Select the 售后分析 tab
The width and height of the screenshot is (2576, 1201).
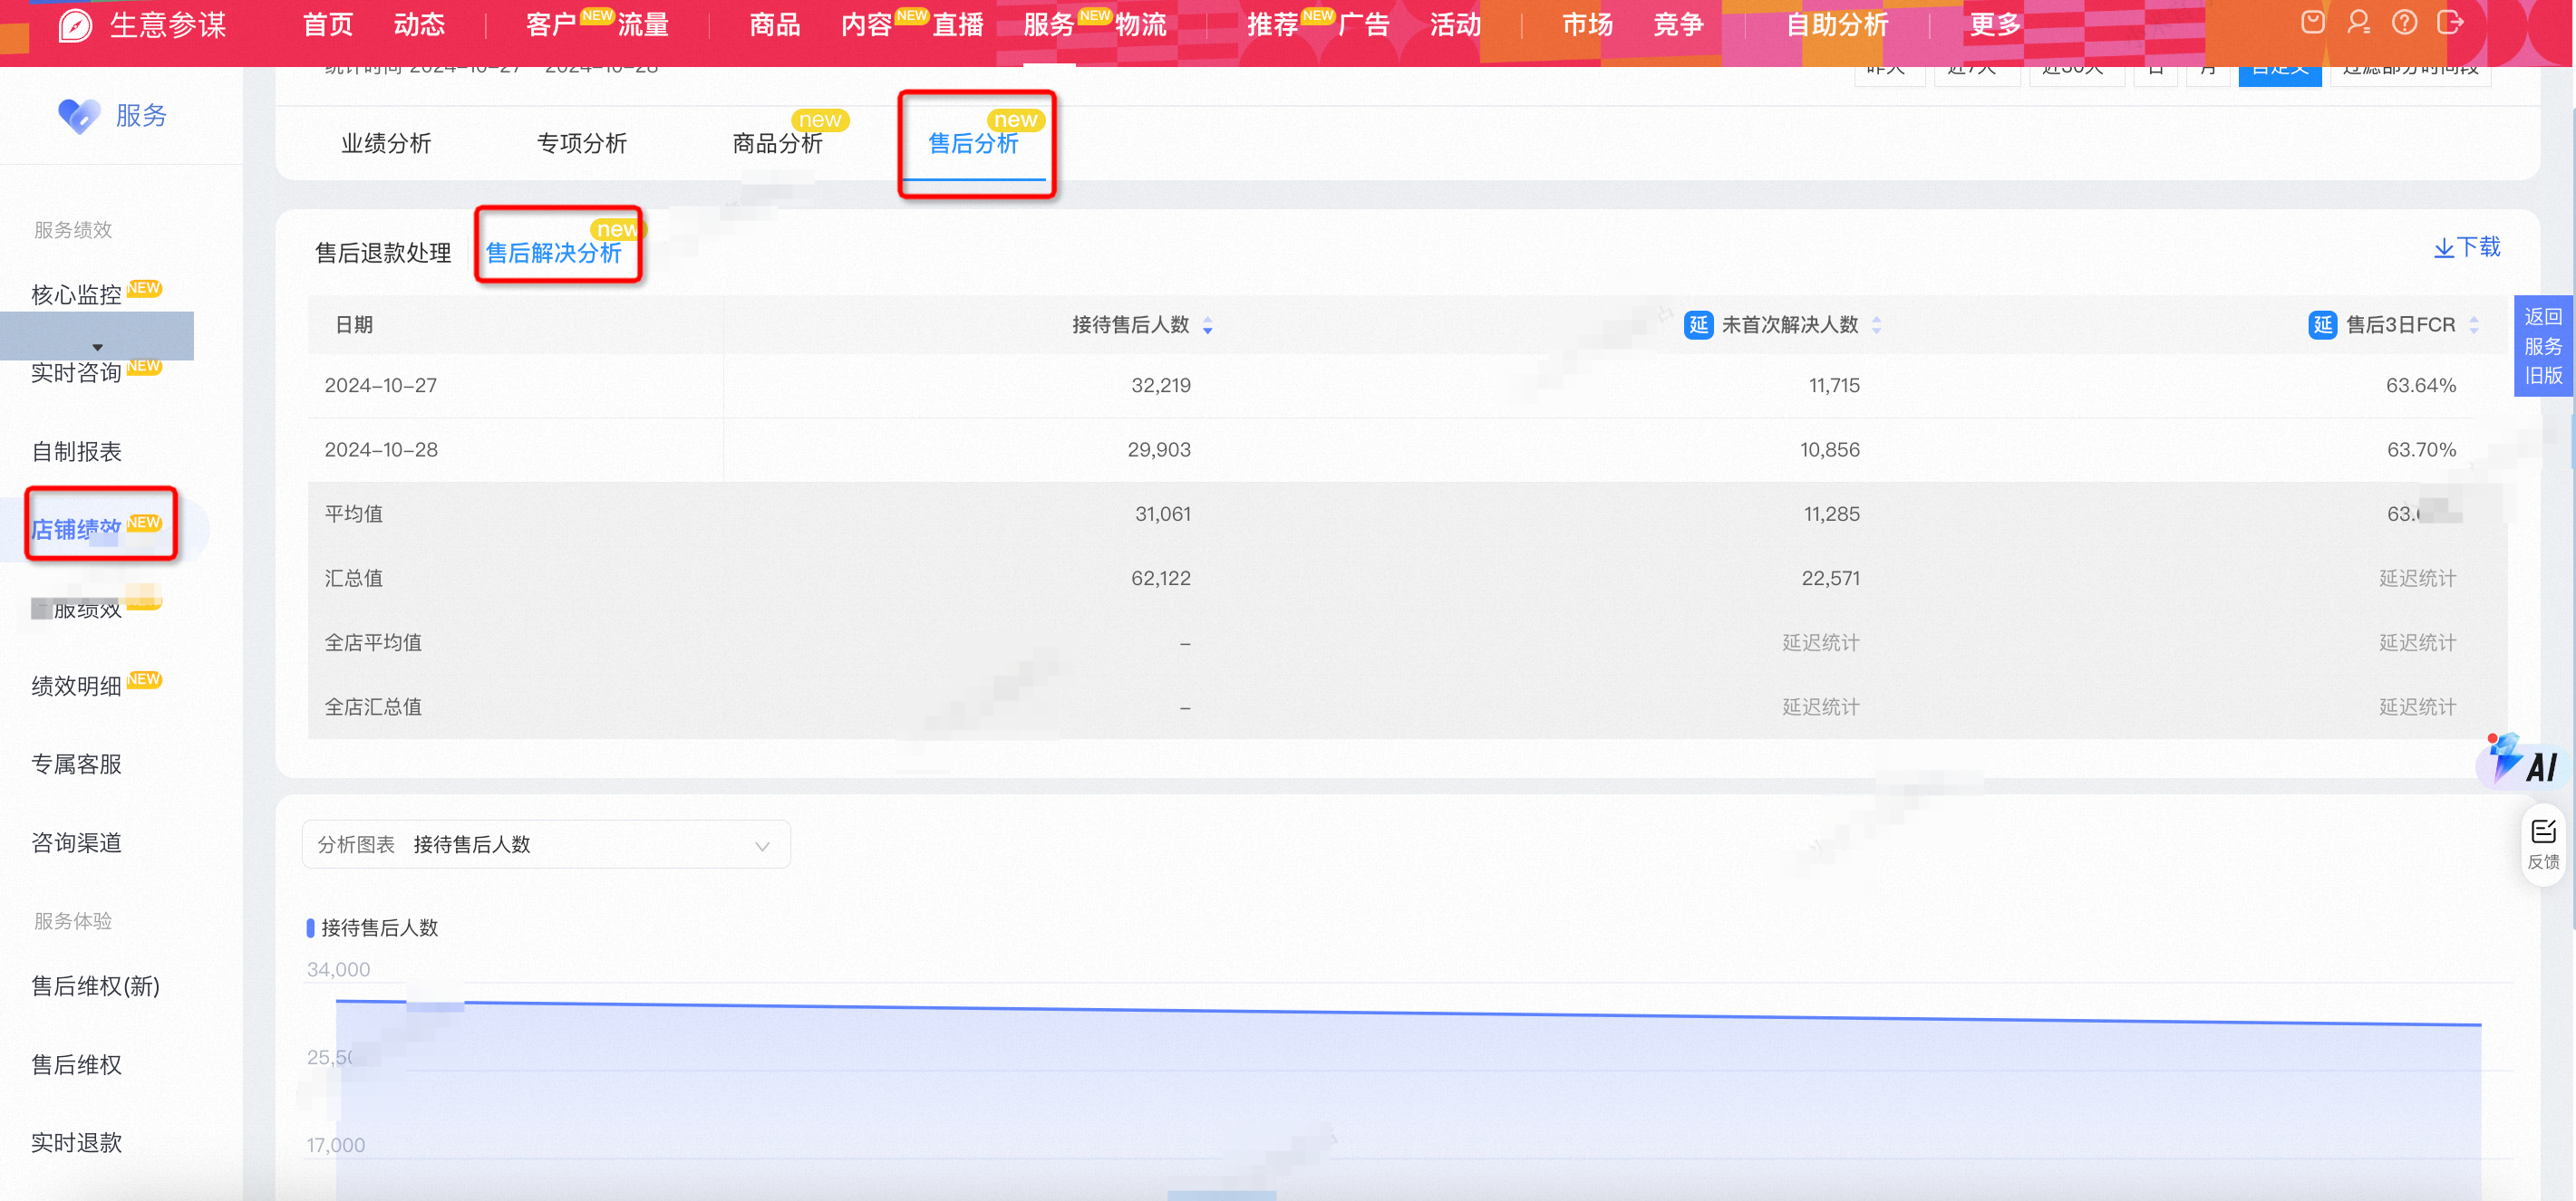(x=973, y=144)
